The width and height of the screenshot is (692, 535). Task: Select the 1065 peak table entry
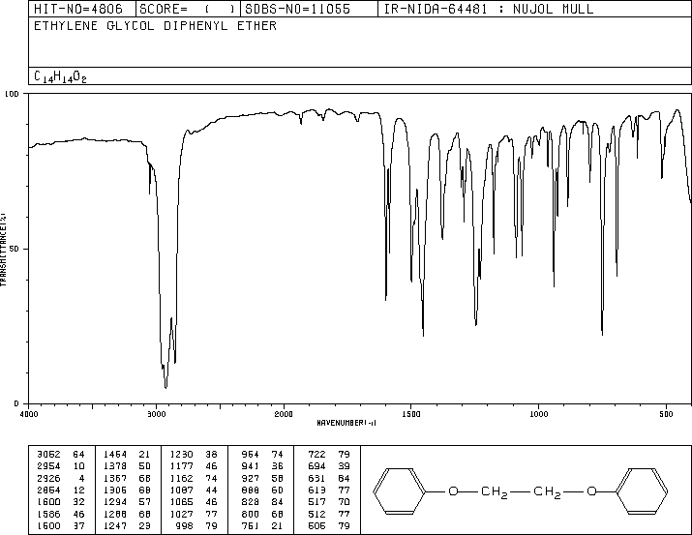[194, 502]
